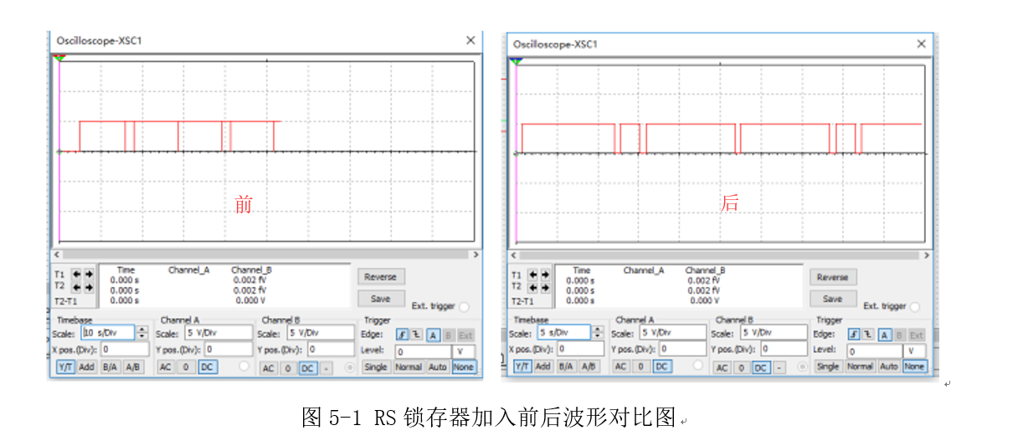Select rising edge trigger in 后 oscilloscope
1018x446 pixels.
[x=855, y=335]
